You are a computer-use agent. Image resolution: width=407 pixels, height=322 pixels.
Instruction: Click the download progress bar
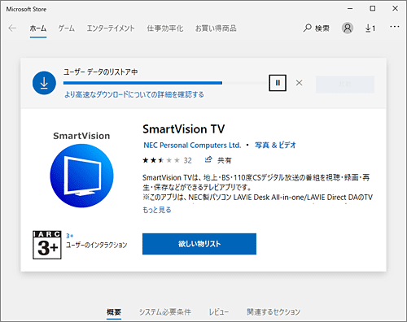(164, 83)
